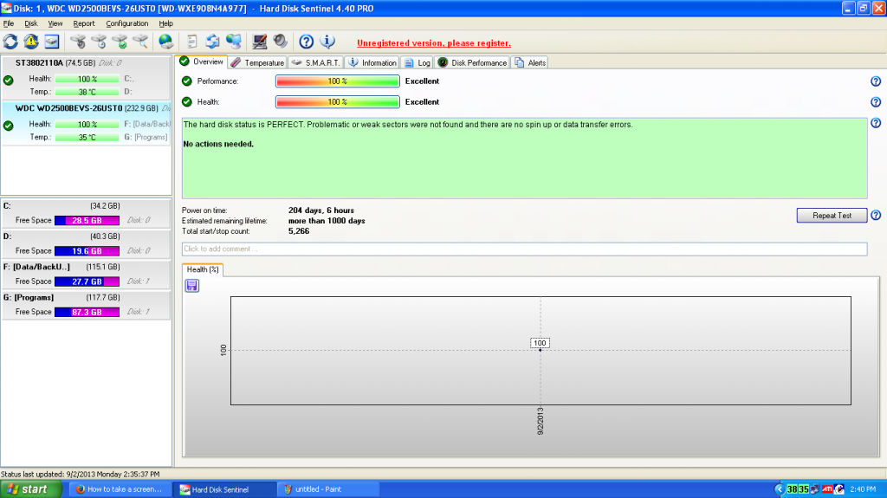Screen dimensions: 887x498
Task: Click the disk with green checkmark toolbar icon
Action: (120, 42)
